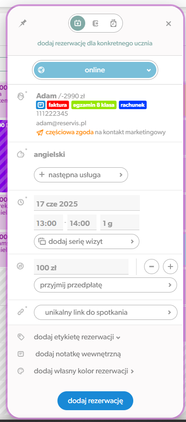Click the customer face icon next to Adam
Image resolution: width=186 pixels, height=422 pixels.
pos(21,96)
